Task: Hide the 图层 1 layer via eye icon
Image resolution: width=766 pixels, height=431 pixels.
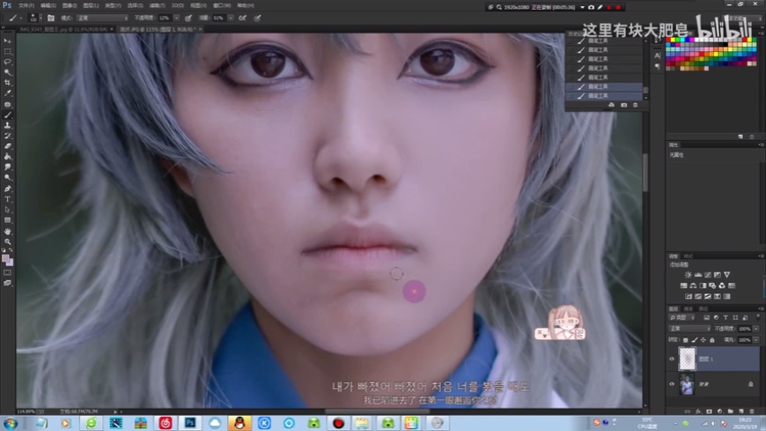Action: [x=672, y=359]
